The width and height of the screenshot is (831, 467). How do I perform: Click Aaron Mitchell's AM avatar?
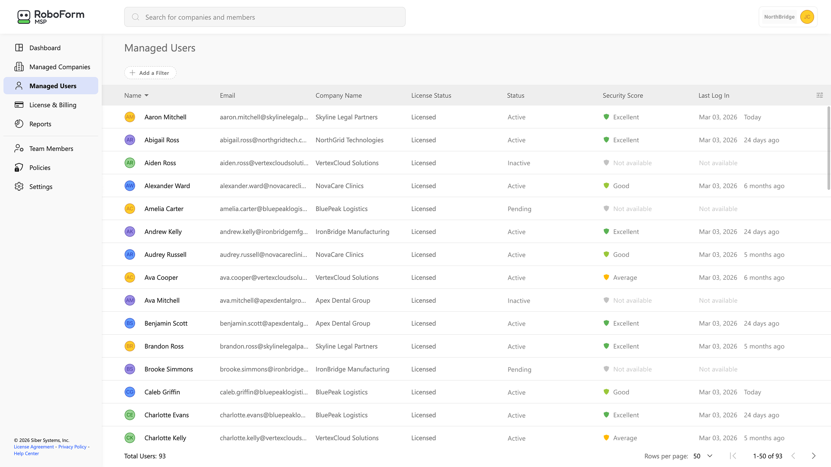click(130, 117)
